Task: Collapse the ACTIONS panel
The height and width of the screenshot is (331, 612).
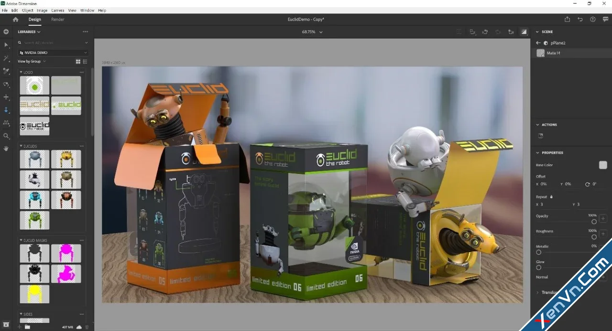Action: (537, 125)
